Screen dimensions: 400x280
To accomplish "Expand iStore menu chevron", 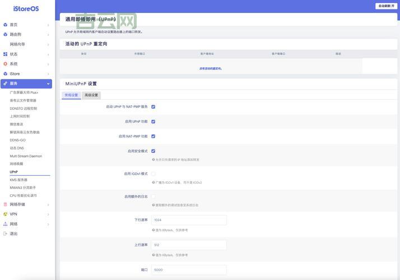I will coord(48,74).
